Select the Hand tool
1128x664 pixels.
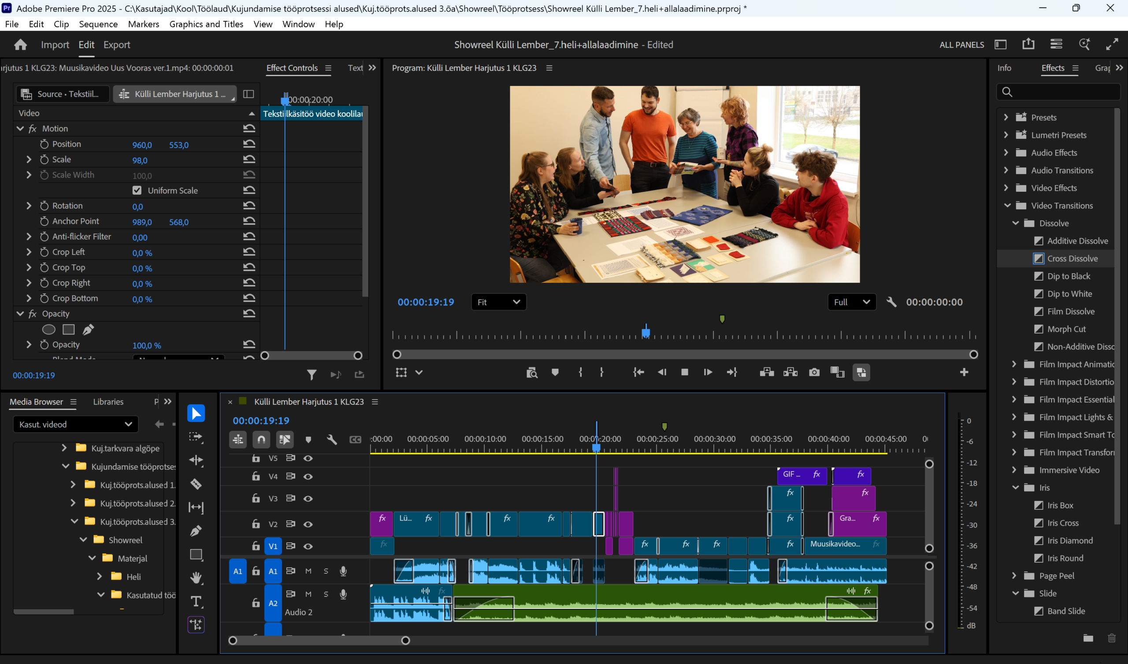tap(196, 578)
